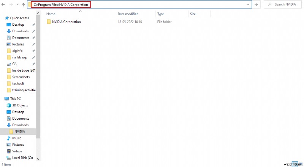This screenshot has height=167, width=304.
Task: Open Documents under This PC
Action: point(21,119)
